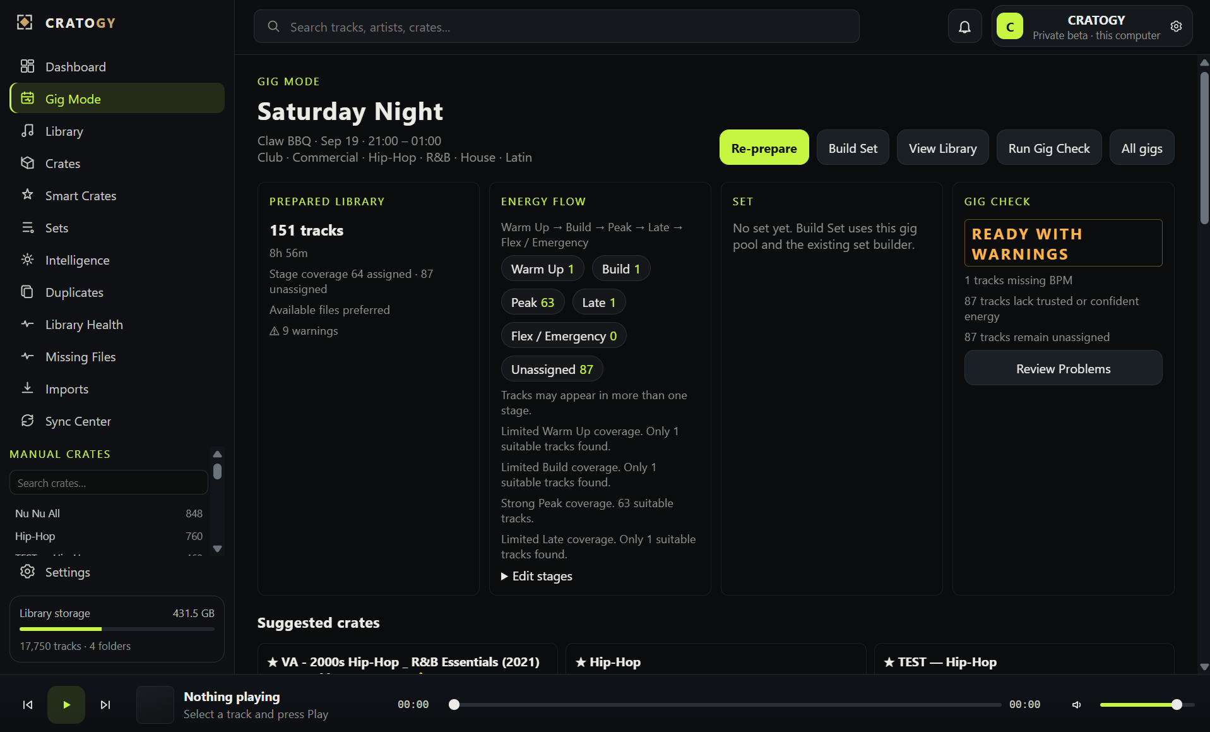Focus the top search tracks field
1210x732 pixels.
coord(556,27)
